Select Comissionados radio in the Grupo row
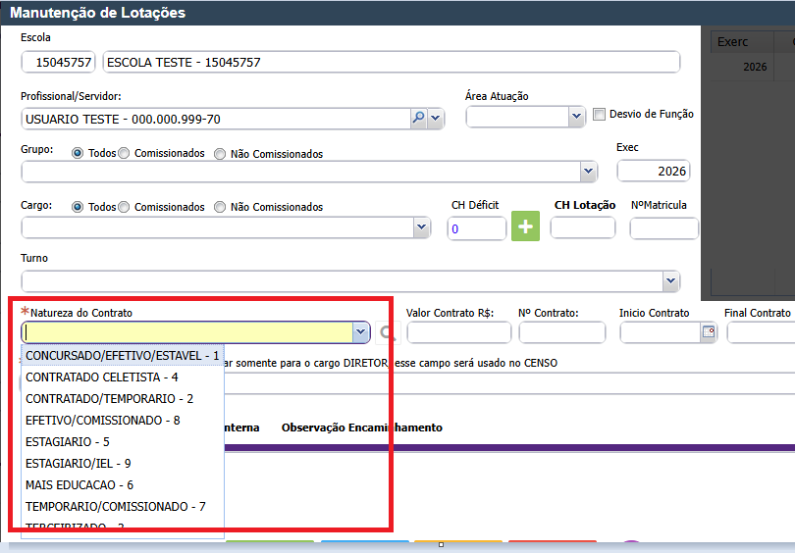 pyautogui.click(x=124, y=154)
